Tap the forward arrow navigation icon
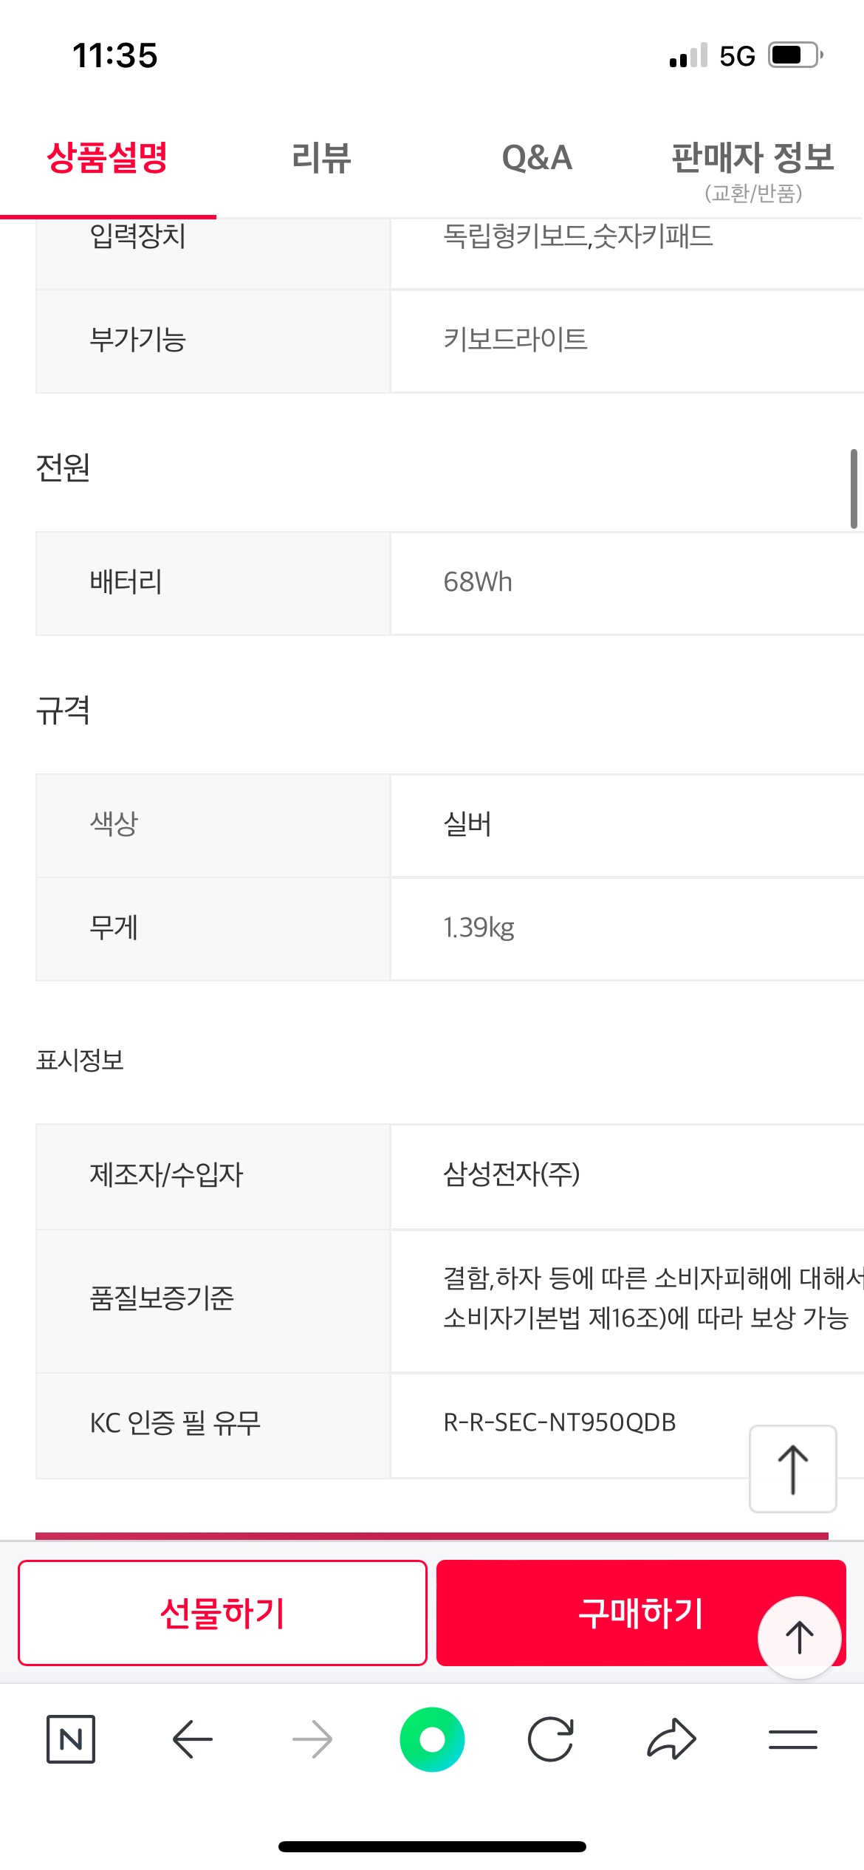The image size is (864, 1870). point(312,1739)
